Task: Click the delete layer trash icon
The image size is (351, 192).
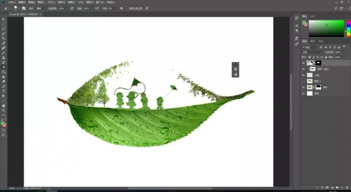Action: coord(347,188)
